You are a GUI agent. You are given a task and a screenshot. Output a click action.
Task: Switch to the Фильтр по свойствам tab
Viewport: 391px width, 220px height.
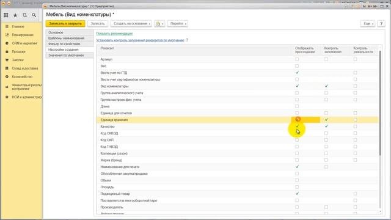(70, 44)
